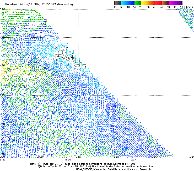The height and width of the screenshot is (171, 194).
Task: Click the legend value '10' label
Action: [x=128, y=7]
